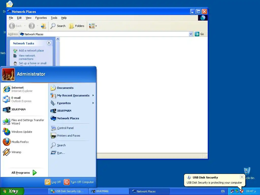Click Administrator user picture
The height and width of the screenshot is (195, 260).
pos(8,74)
